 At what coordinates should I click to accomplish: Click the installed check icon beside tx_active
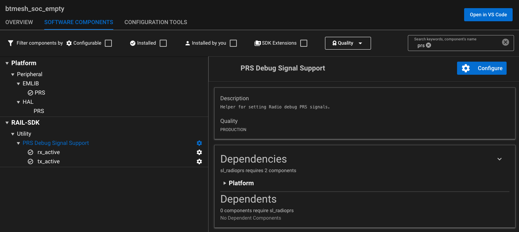pyautogui.click(x=30, y=162)
